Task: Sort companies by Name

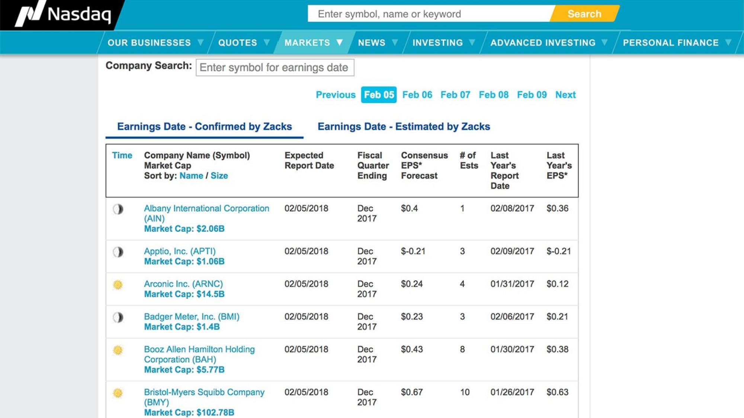Action: (x=191, y=176)
